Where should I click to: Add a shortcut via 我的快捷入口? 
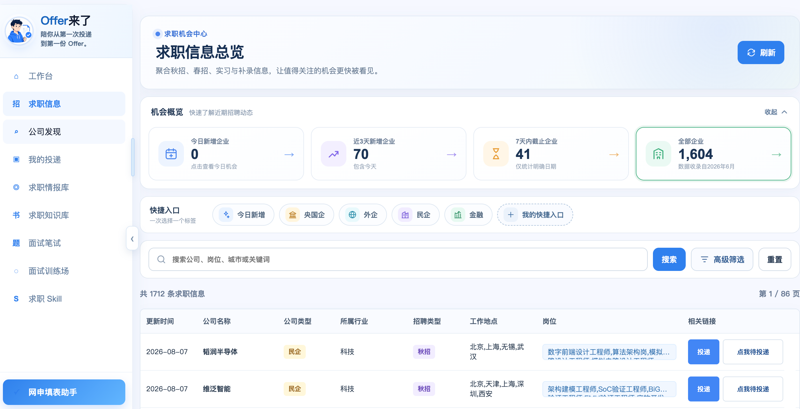[535, 215]
